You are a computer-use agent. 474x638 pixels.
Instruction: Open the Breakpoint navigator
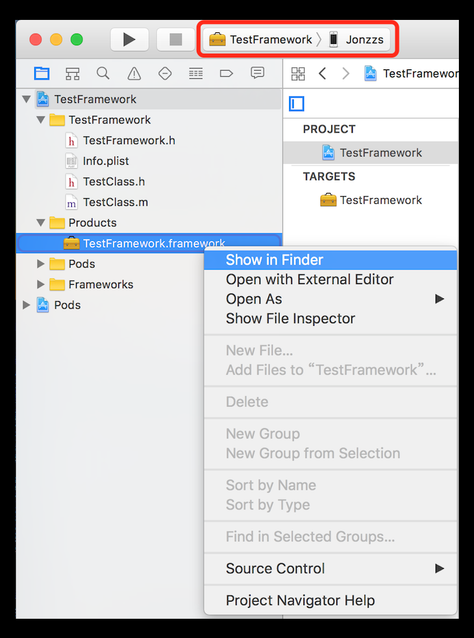227,73
